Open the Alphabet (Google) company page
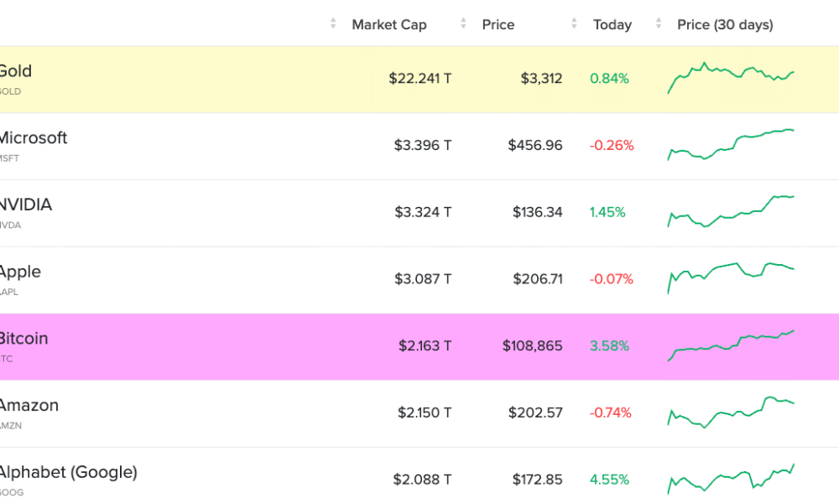Viewport: 839px width, 503px height. pyautogui.click(x=69, y=473)
